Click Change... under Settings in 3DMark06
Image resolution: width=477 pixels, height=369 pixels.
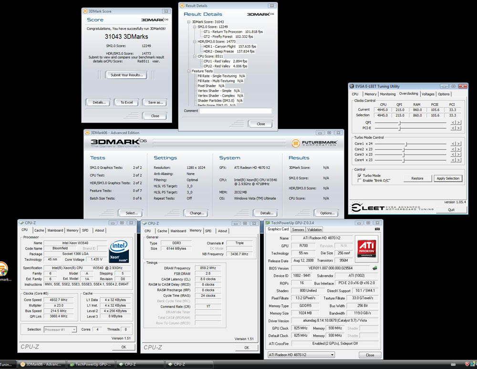click(197, 213)
